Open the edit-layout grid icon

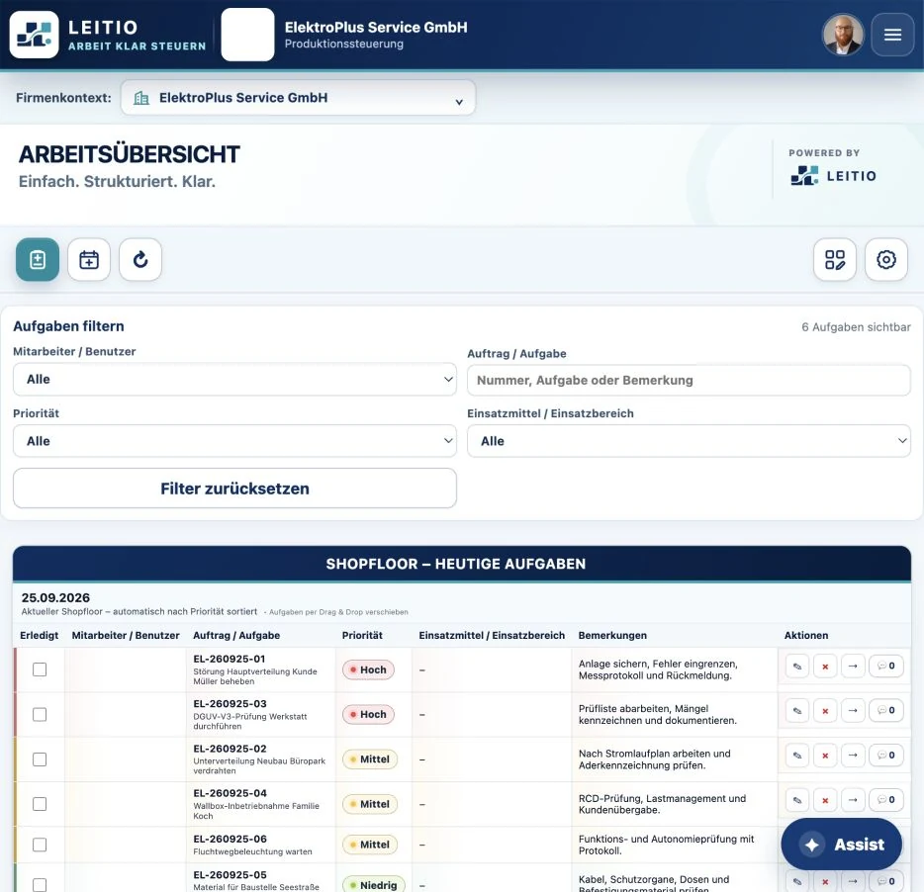click(x=834, y=259)
